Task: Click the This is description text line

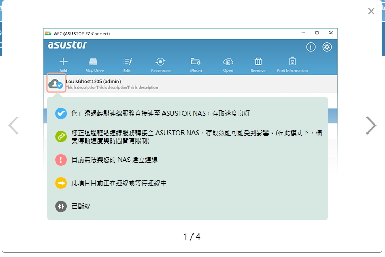Action: [112, 87]
